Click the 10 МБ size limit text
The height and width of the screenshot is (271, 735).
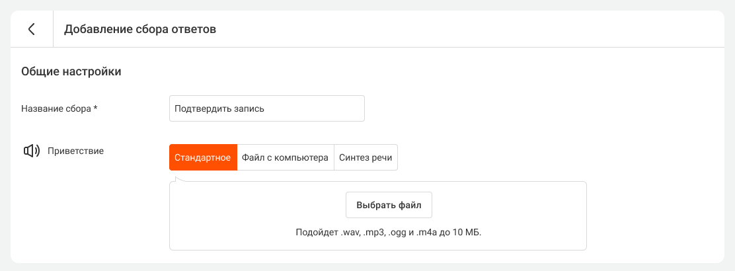[465, 233]
